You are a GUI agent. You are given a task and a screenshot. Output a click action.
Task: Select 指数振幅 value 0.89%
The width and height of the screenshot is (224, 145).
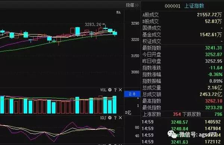(216, 81)
